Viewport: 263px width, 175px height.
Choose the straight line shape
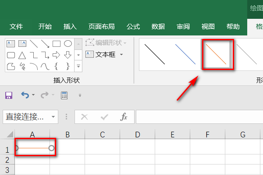34,44
